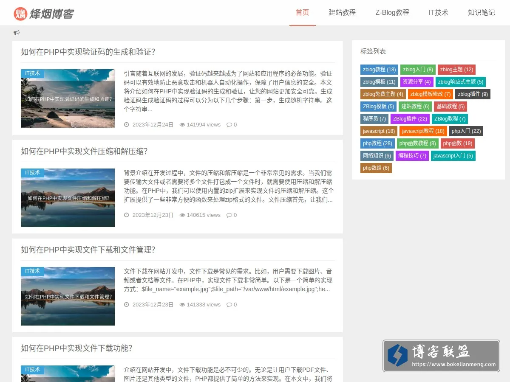The height and width of the screenshot is (382, 510).
Task: Select the zblog免费主题 (4) tag
Action: click(x=383, y=94)
